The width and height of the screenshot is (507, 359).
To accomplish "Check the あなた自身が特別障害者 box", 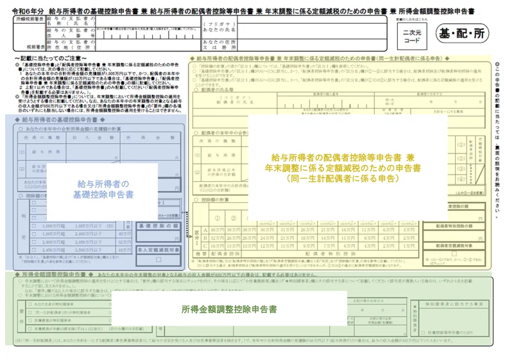I will 30,304.
